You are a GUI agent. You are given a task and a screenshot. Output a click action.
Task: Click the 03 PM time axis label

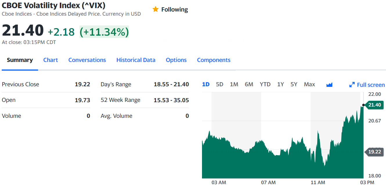point(367,182)
